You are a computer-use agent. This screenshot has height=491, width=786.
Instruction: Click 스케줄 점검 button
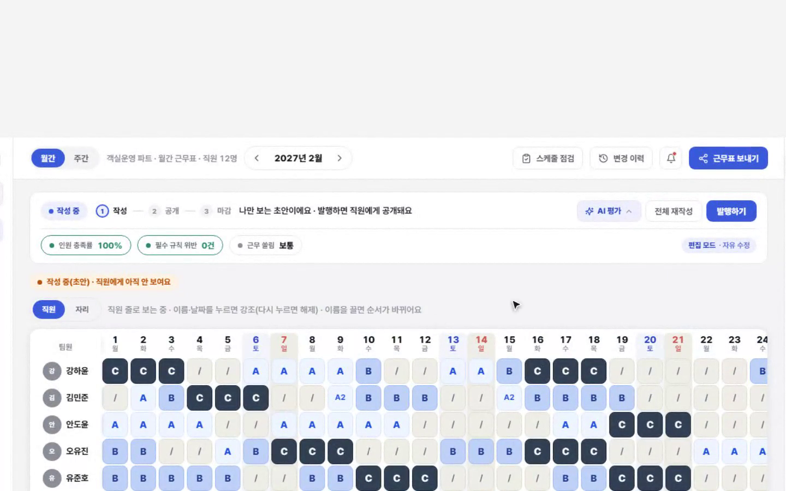coord(548,158)
